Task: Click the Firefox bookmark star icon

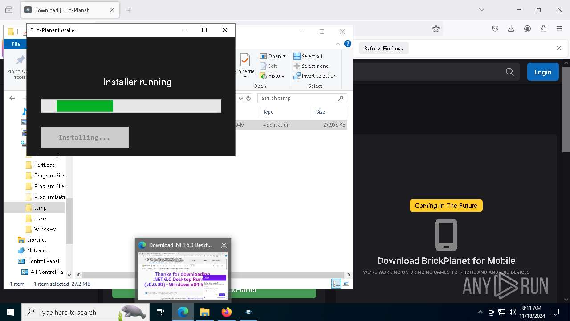Action: pyautogui.click(x=436, y=29)
